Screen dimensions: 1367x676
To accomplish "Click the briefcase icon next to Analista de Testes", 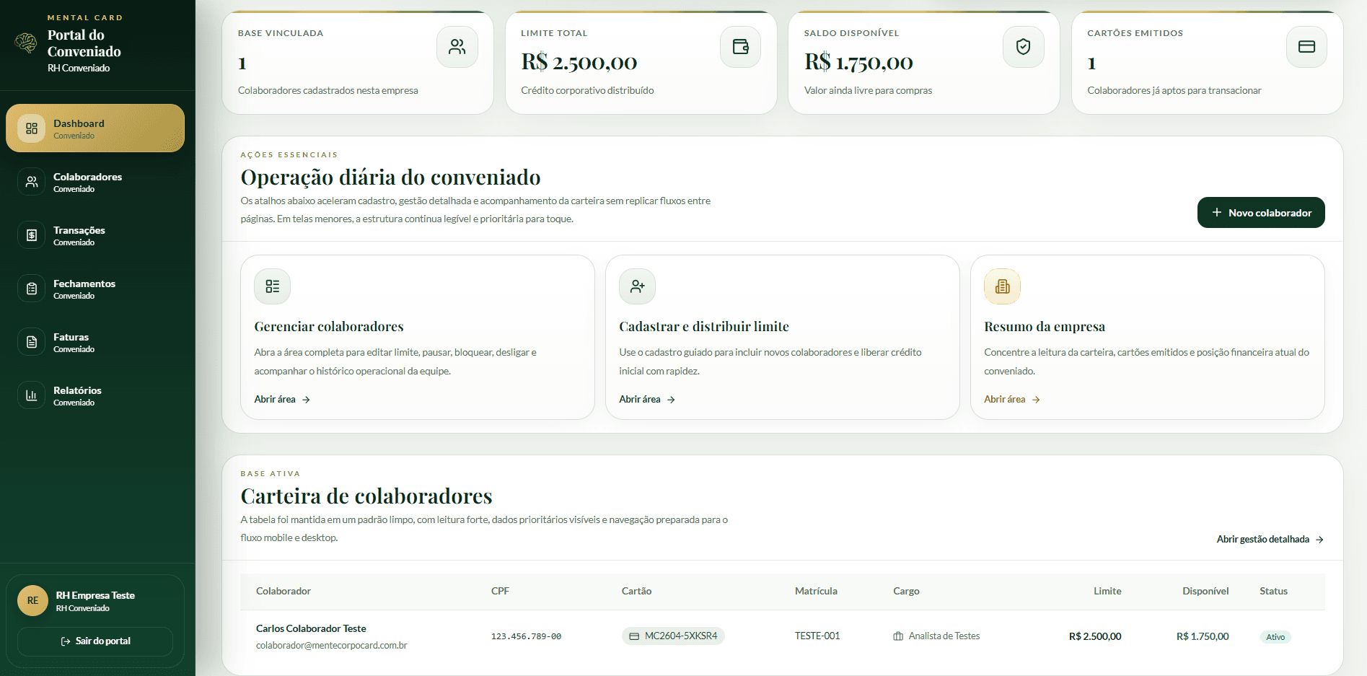I will 897,636.
